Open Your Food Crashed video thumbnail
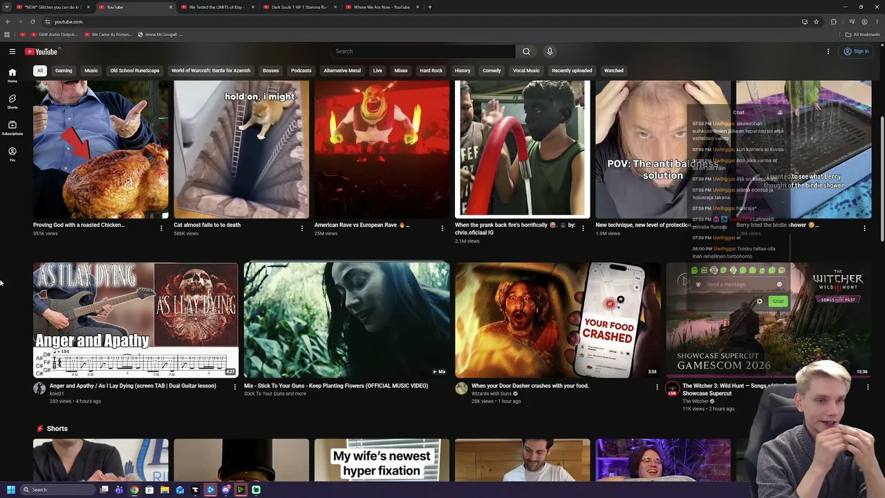Screen dimensions: 885x498 557,320
